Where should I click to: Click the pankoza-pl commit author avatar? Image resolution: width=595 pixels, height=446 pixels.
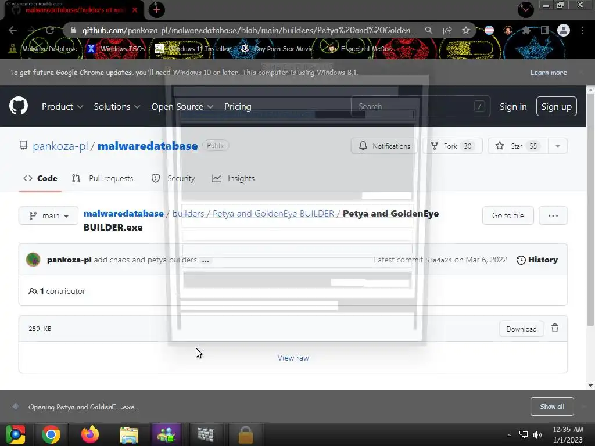click(x=33, y=260)
